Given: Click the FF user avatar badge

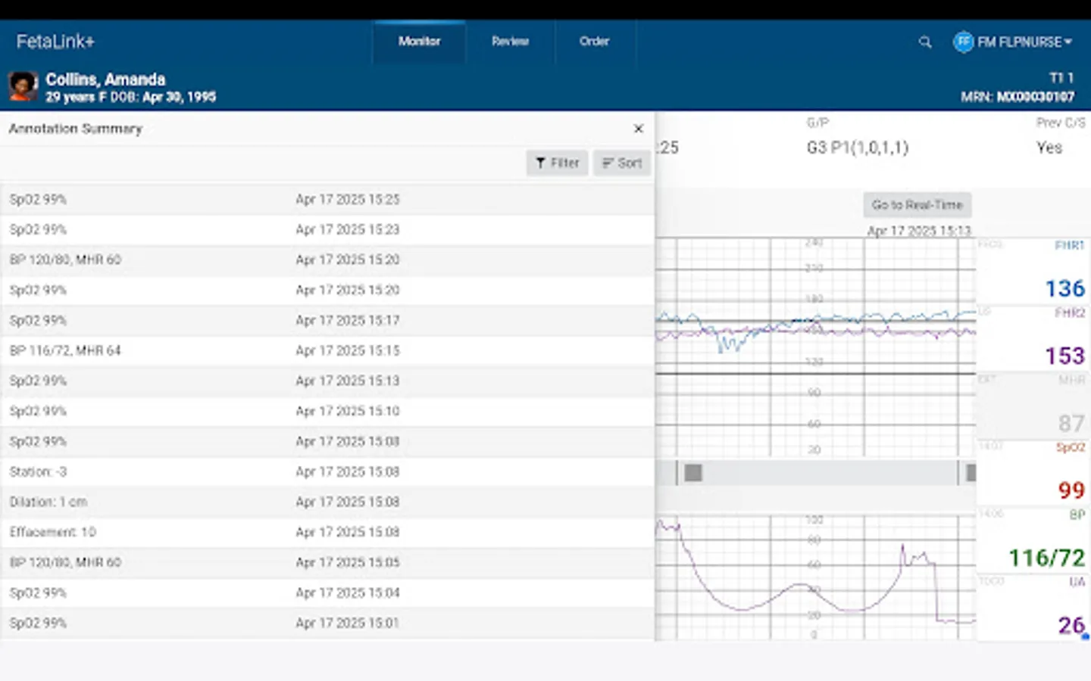Looking at the screenshot, I should click(963, 42).
